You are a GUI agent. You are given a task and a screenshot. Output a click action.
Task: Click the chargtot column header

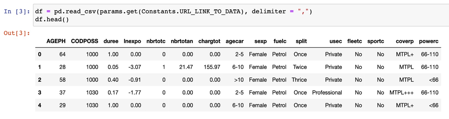click(x=209, y=41)
